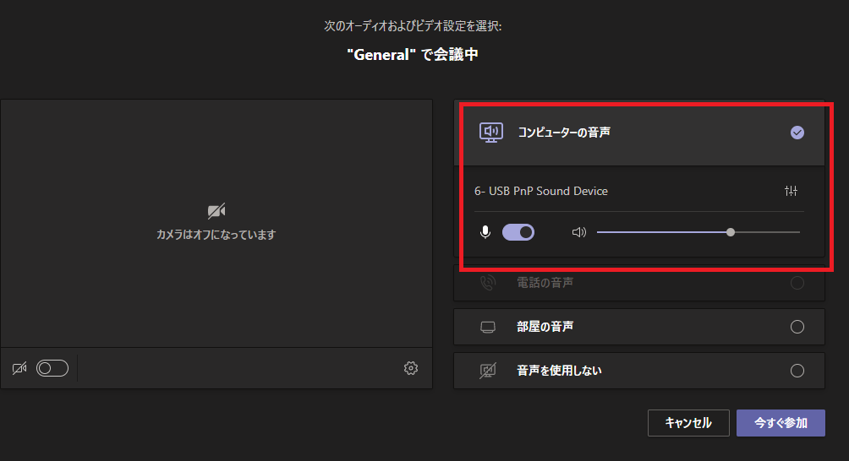
Task: Click the no-audio crossed speaker icon
Action: tap(488, 371)
